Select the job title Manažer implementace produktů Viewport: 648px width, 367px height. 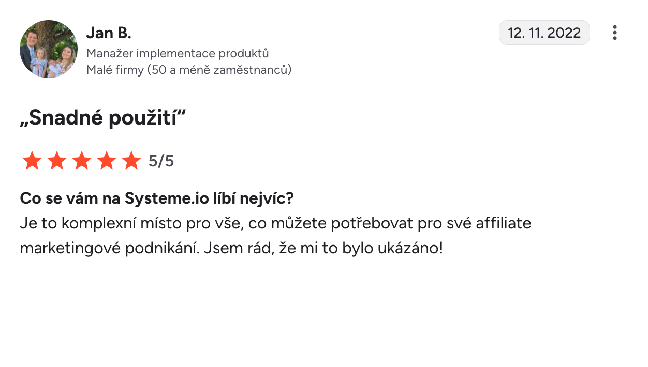pos(178,53)
